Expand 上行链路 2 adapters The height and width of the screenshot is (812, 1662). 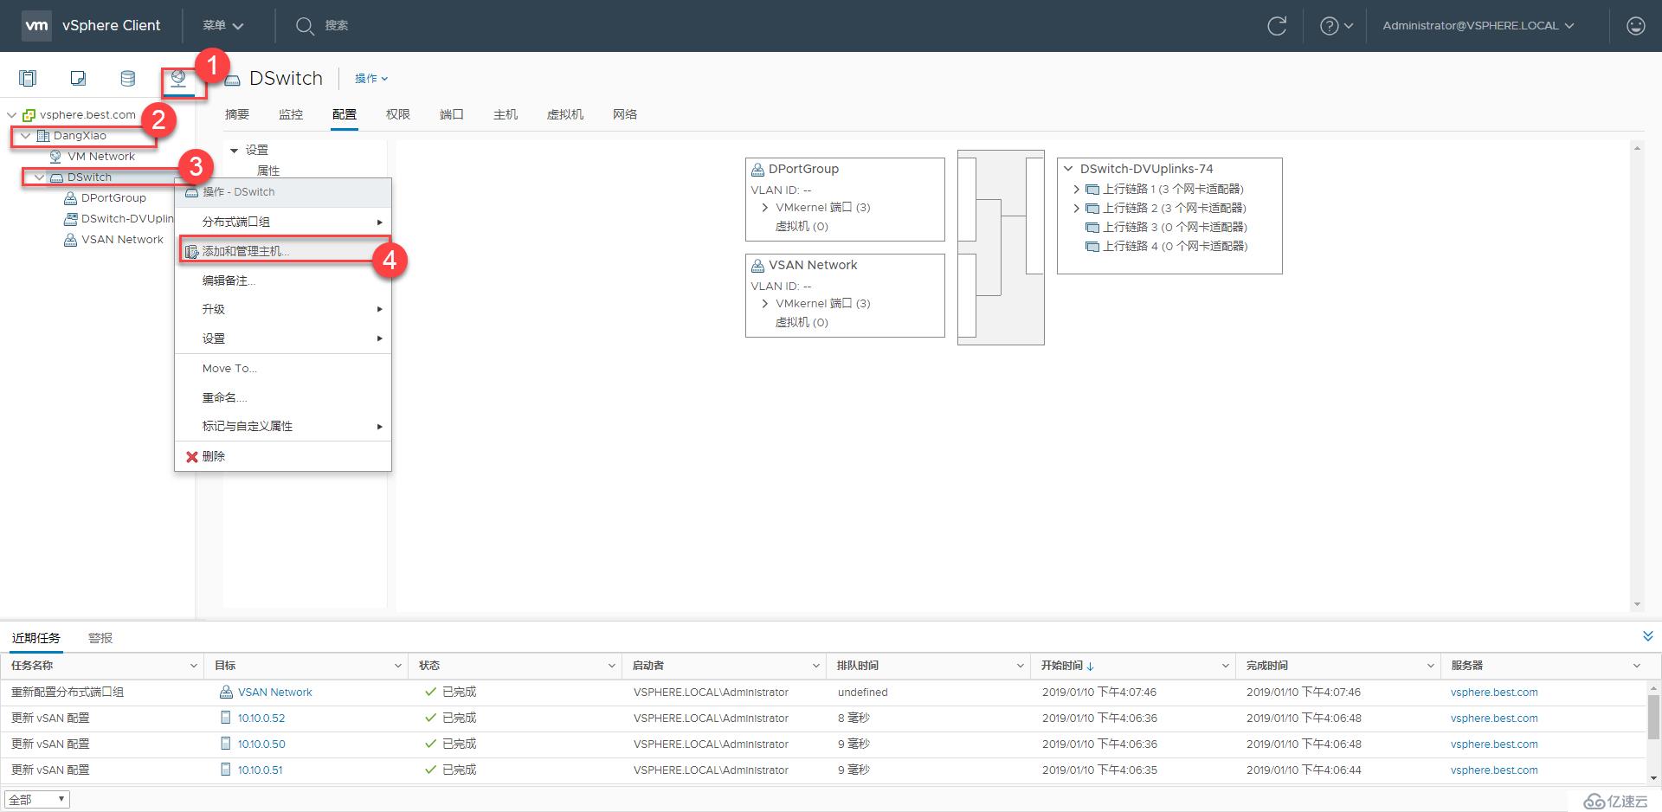click(1076, 209)
